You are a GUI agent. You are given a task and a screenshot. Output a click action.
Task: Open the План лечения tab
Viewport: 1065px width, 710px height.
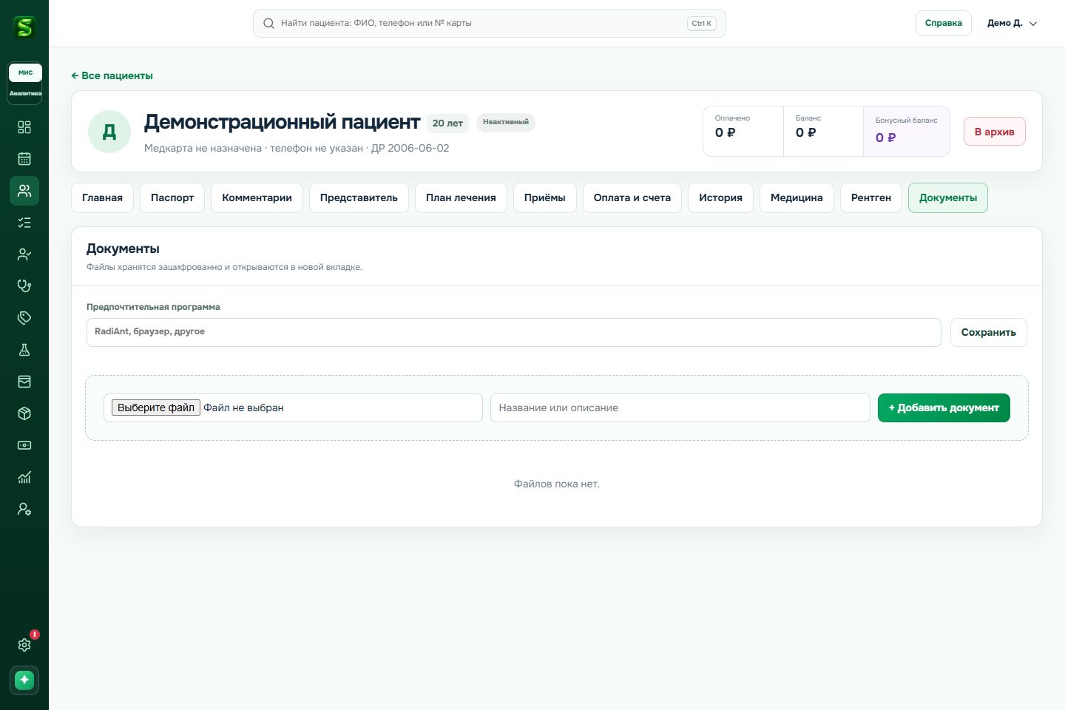point(461,197)
